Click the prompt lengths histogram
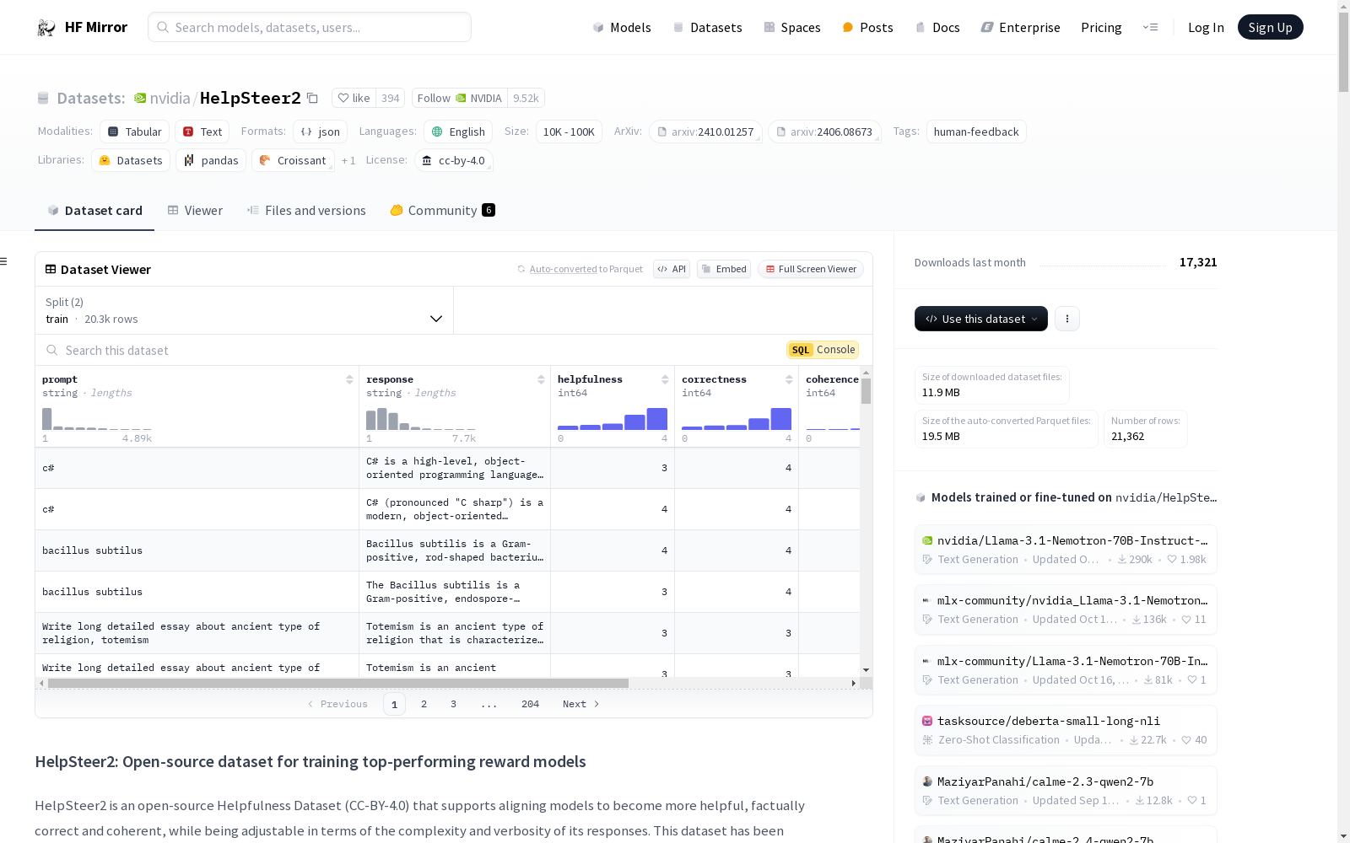The height and width of the screenshot is (843, 1350). pyautogui.click(x=97, y=419)
